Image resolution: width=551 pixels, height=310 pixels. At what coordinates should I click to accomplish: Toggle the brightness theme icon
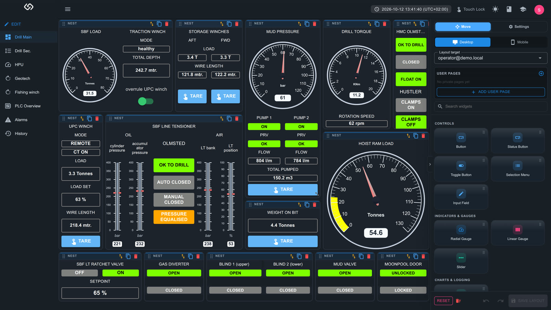(495, 9)
